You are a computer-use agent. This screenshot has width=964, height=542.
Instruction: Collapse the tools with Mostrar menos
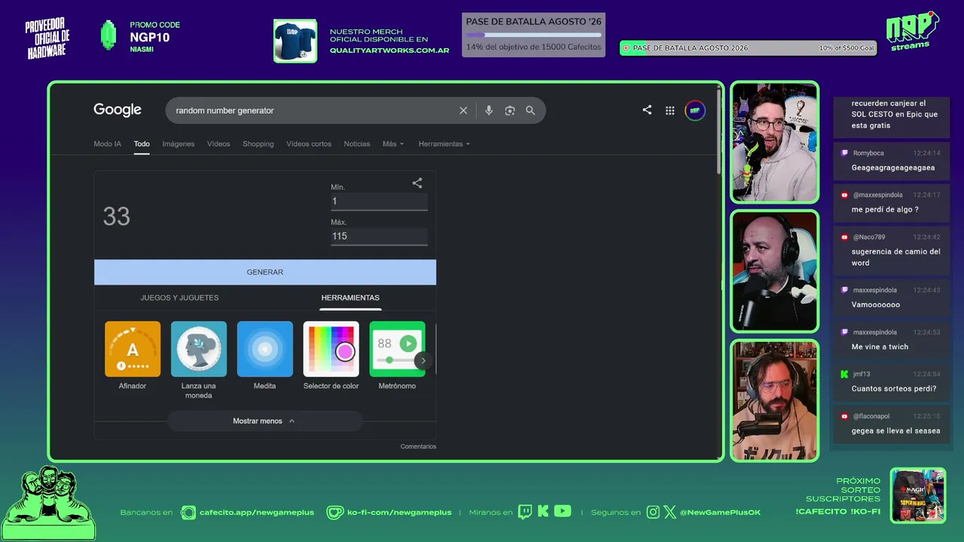pos(264,421)
